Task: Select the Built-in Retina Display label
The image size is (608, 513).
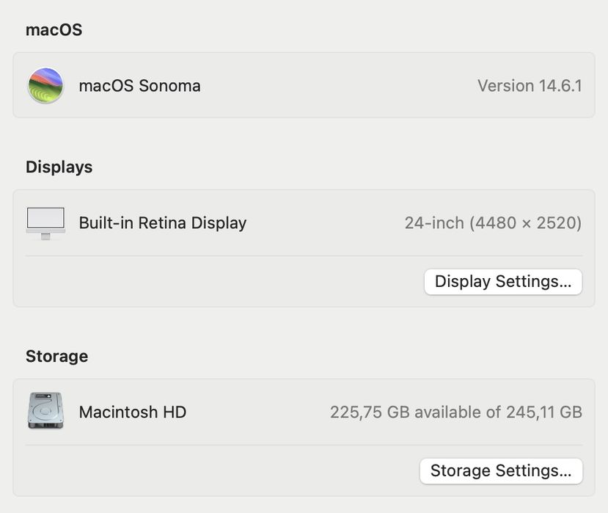Action: click(x=162, y=223)
